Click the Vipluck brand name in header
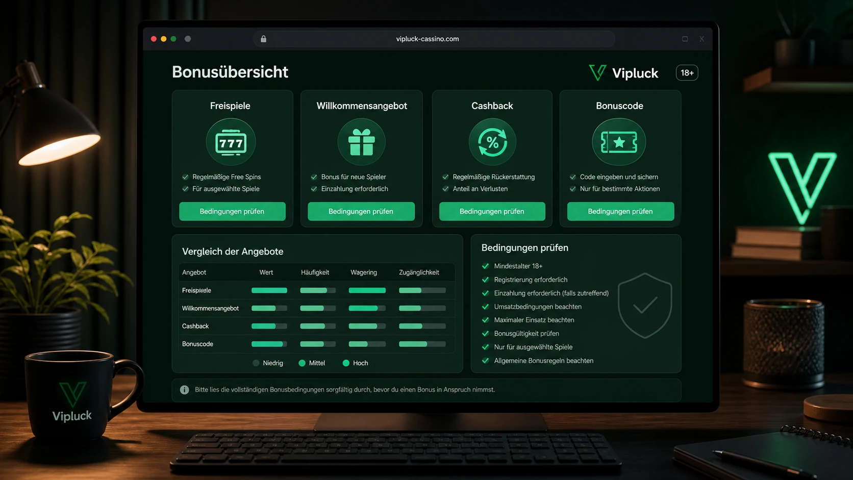Screen dimensions: 853x480 click(635, 73)
